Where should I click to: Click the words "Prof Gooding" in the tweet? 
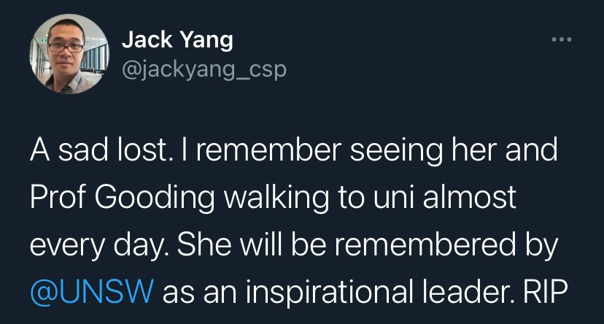tap(104, 198)
